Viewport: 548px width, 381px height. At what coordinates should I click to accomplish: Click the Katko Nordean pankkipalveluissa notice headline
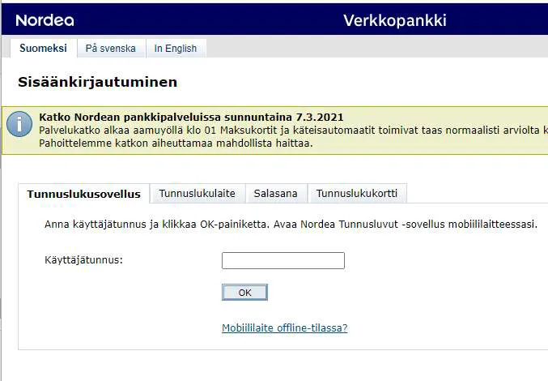pos(191,118)
